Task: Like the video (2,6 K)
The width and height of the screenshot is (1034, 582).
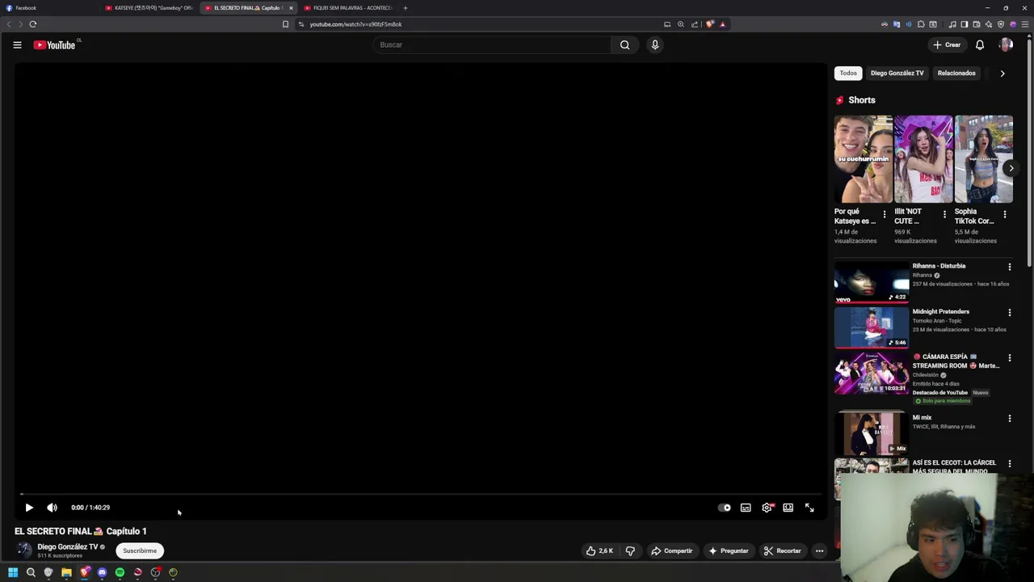Action: [x=599, y=551]
